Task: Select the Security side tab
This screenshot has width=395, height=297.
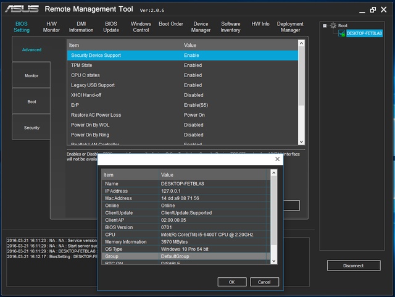Action: tap(31, 127)
